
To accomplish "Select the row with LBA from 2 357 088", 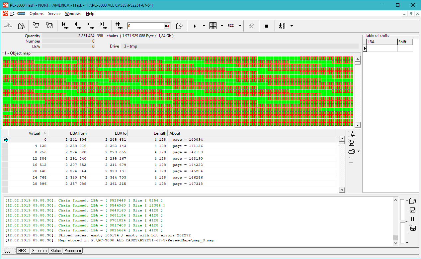I will tap(173, 184).
